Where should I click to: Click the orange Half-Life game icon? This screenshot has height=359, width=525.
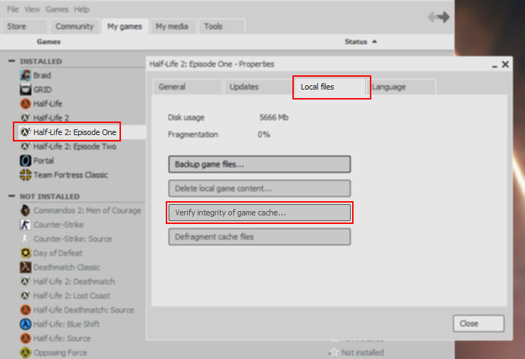point(26,104)
